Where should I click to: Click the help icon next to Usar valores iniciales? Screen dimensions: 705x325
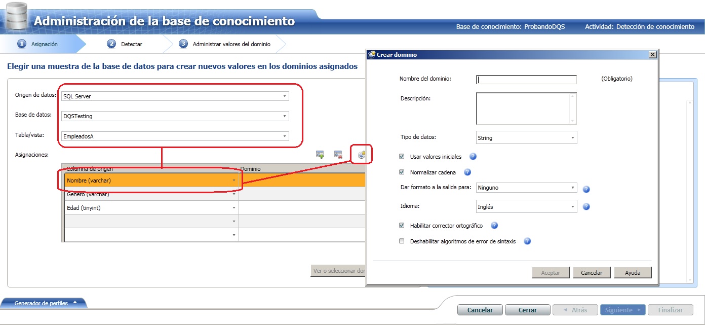click(x=473, y=157)
